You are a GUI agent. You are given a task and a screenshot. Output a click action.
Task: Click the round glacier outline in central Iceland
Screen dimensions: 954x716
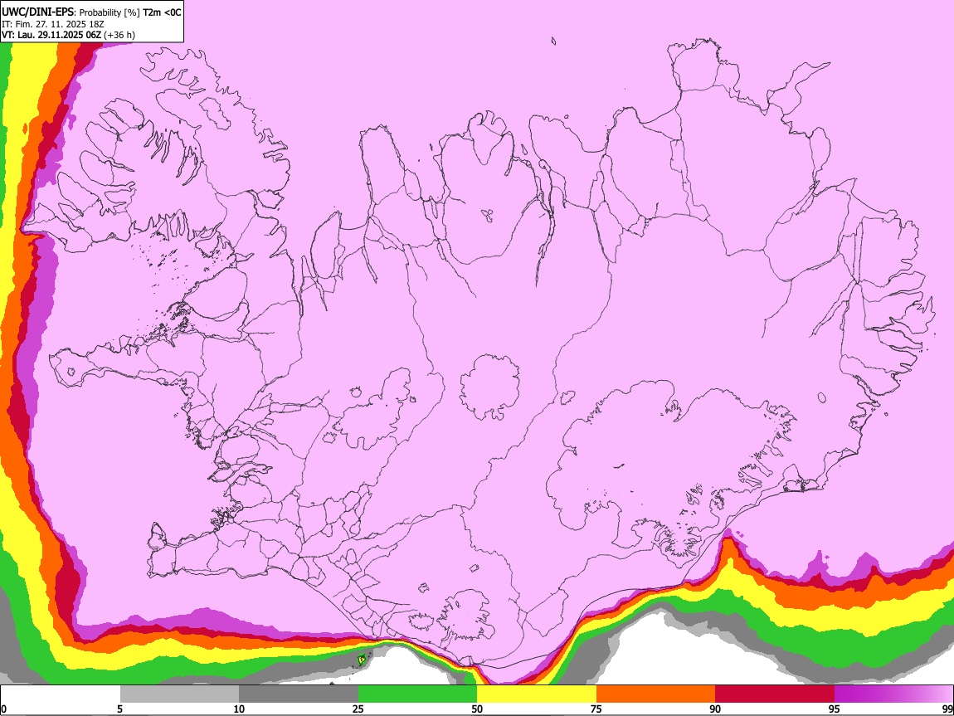tap(489, 387)
